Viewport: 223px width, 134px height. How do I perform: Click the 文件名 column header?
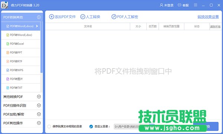click(88, 26)
